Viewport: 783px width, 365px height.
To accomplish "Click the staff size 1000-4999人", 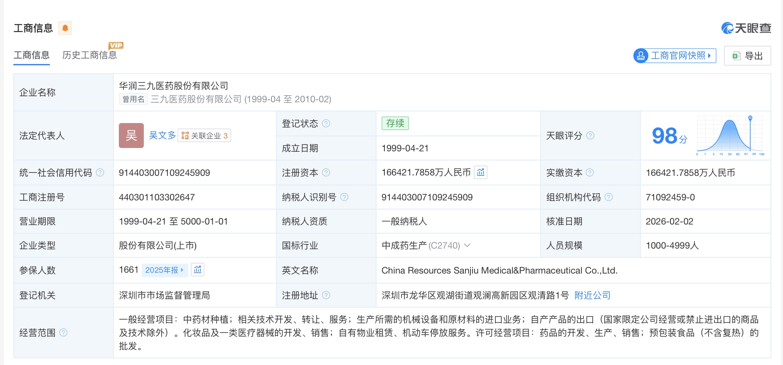I will (672, 245).
